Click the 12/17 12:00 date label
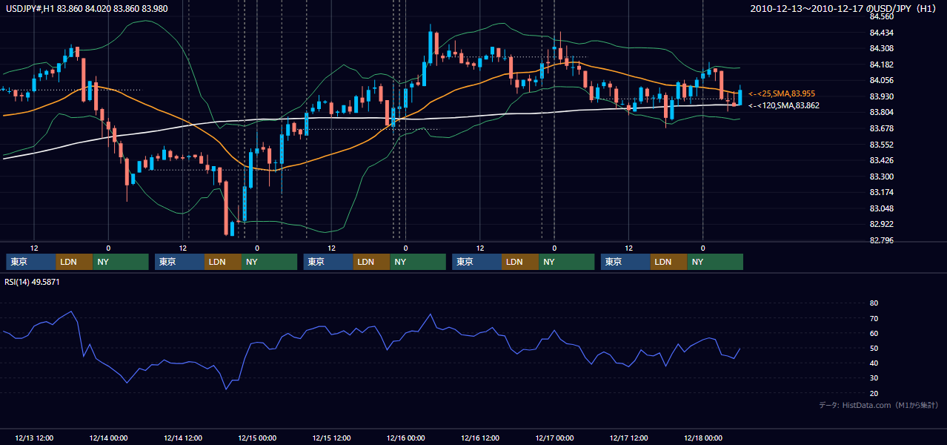 click(628, 438)
